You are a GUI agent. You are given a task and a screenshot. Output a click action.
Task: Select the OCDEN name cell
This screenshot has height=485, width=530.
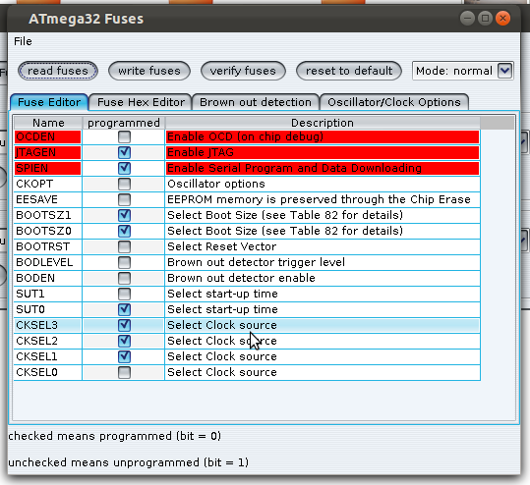pos(47,136)
